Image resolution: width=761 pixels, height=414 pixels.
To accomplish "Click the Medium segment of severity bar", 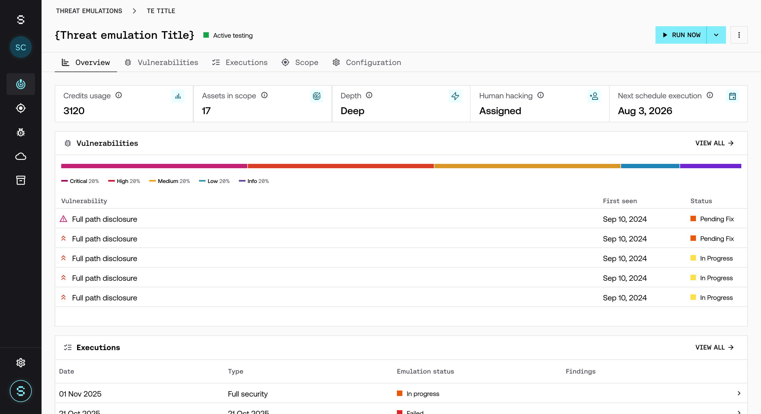I will click(x=527, y=166).
